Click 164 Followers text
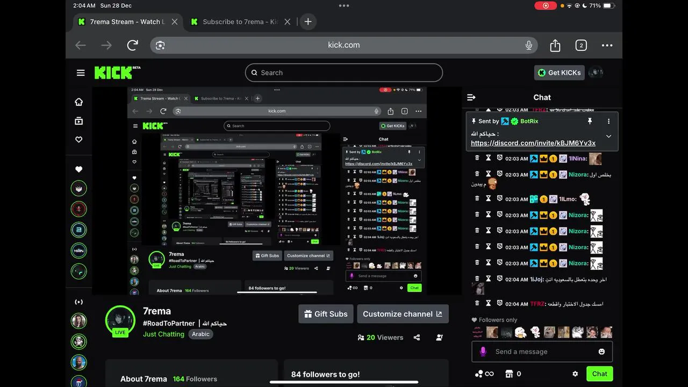Viewport: 688px width, 387px height. click(195, 379)
